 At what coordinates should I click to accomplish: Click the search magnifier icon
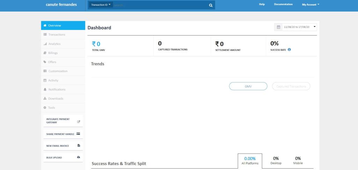(211, 5)
